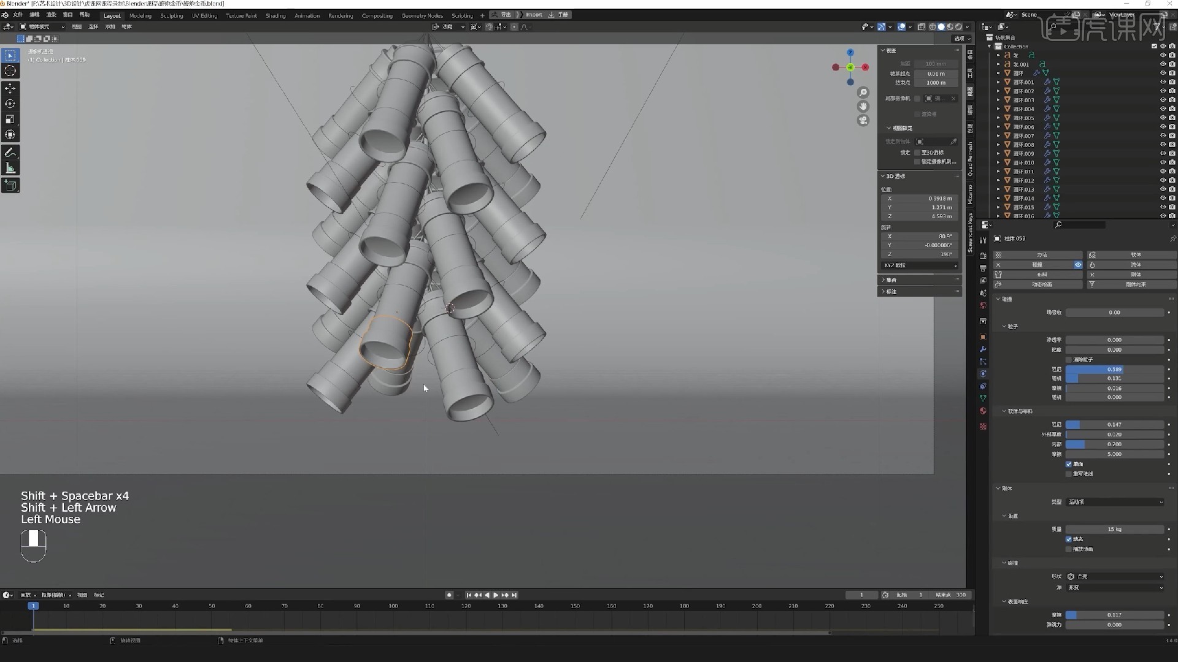Image resolution: width=1178 pixels, height=662 pixels.
Task: Open the Object properties orange square tab
Action: point(983,337)
